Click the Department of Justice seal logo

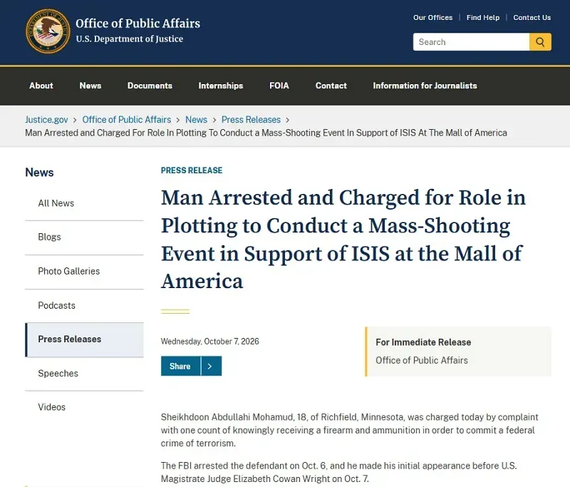(x=48, y=31)
